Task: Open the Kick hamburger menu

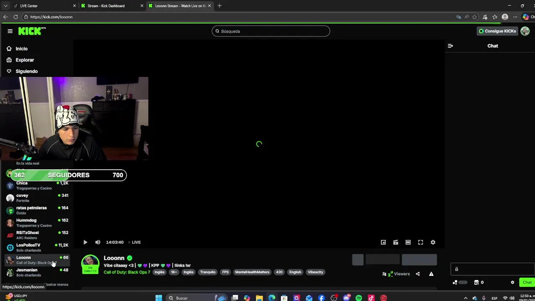Action: coord(10,31)
